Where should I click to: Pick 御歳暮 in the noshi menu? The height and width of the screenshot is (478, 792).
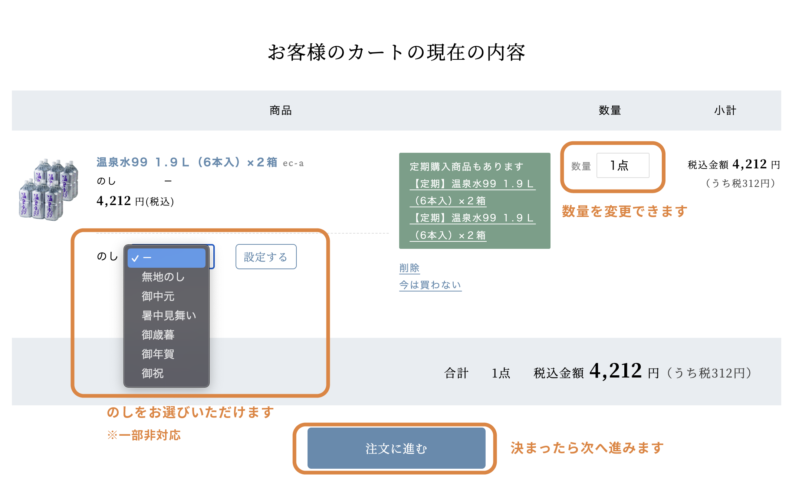[x=158, y=335]
